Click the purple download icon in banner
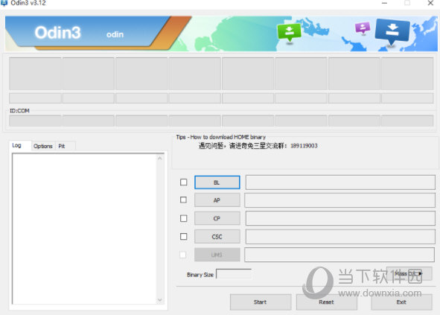This screenshot has width=440, height=315. click(x=363, y=28)
